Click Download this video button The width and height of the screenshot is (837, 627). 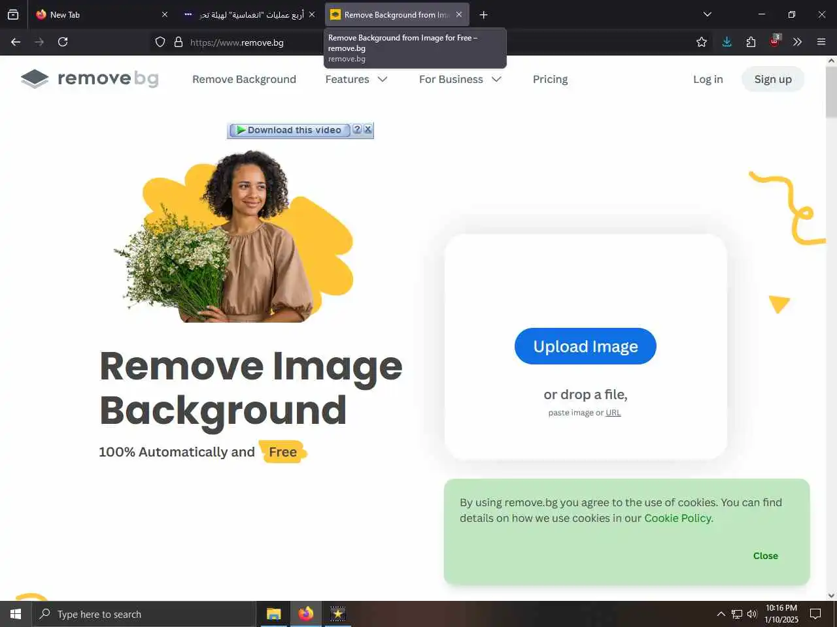tap(288, 130)
